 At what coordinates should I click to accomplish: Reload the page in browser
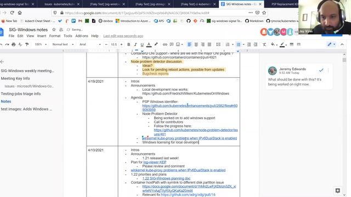pyautogui.click(x=12, y=13)
